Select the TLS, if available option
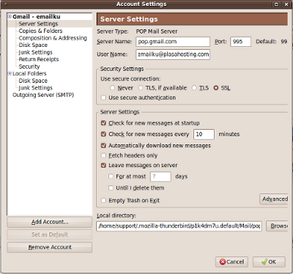This screenshot has width=293, height=274. [141, 88]
